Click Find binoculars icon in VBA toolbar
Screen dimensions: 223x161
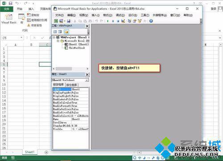[x=90, y=21]
